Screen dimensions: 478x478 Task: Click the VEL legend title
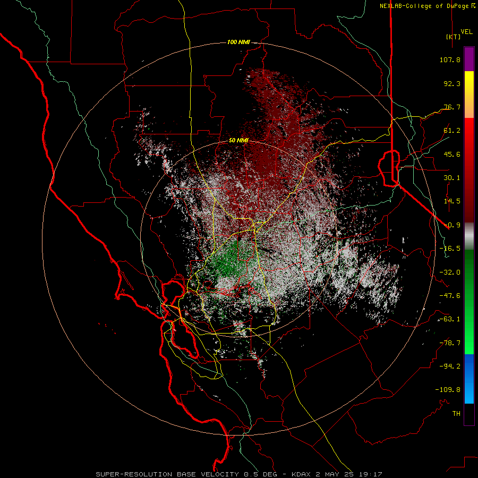click(x=466, y=32)
